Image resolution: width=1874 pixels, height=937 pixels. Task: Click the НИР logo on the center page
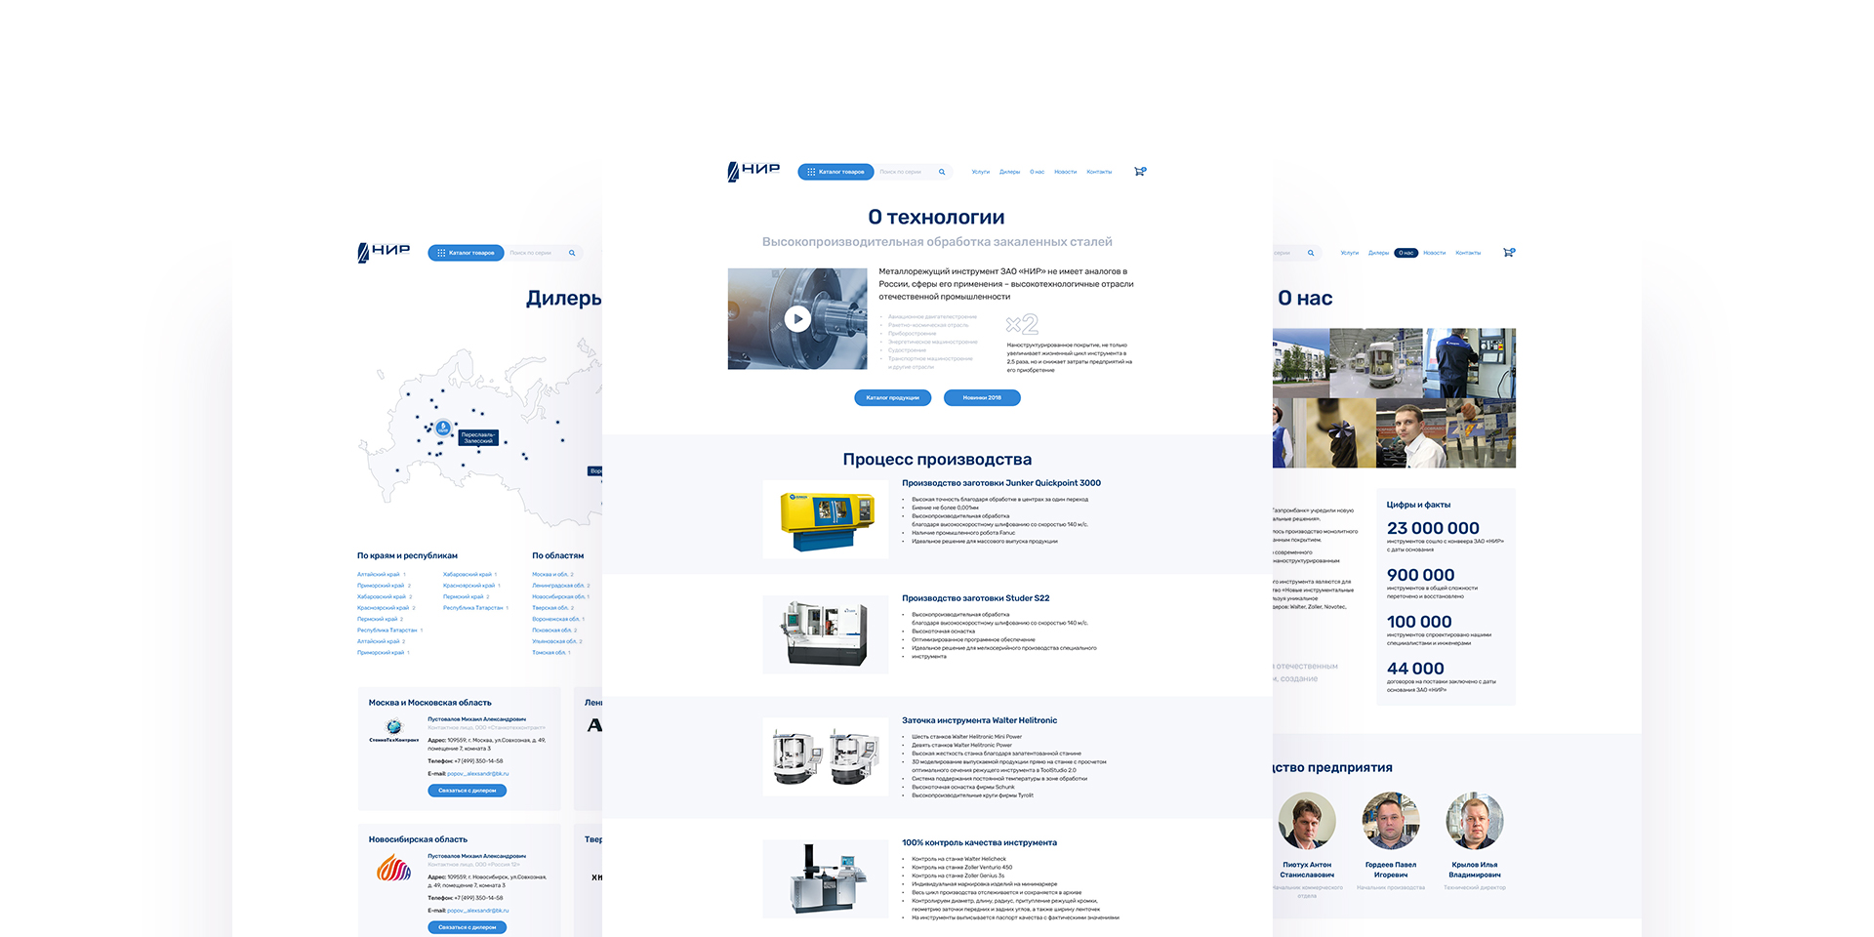(754, 171)
